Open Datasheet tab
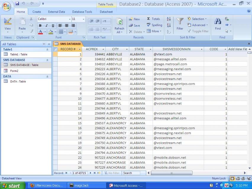The width and height of the screenshot is (252, 189). [106, 12]
